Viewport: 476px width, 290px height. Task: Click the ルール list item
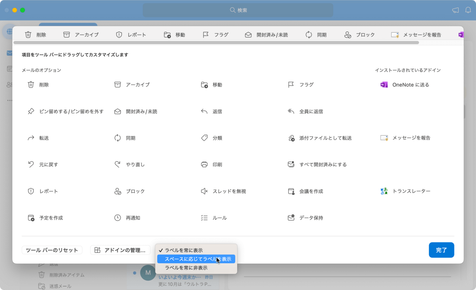[214, 218]
